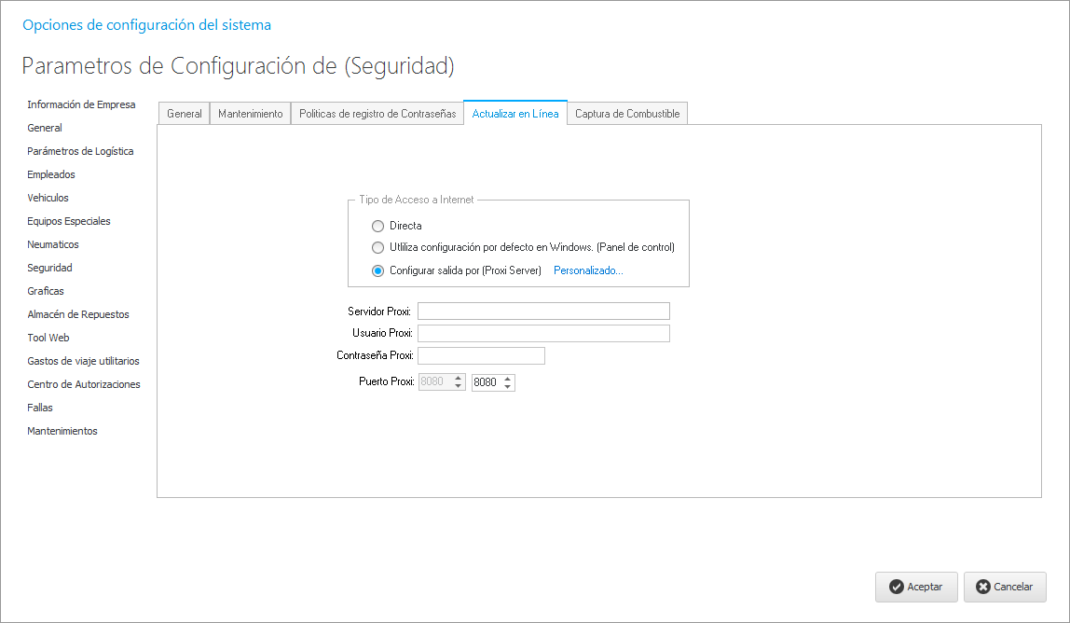
Task: Click the Contraseña Proxi field
Action: pos(481,356)
